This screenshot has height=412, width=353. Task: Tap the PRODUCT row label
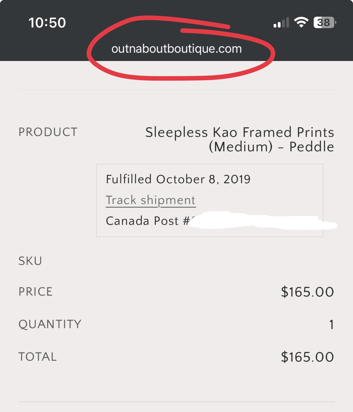[48, 132]
